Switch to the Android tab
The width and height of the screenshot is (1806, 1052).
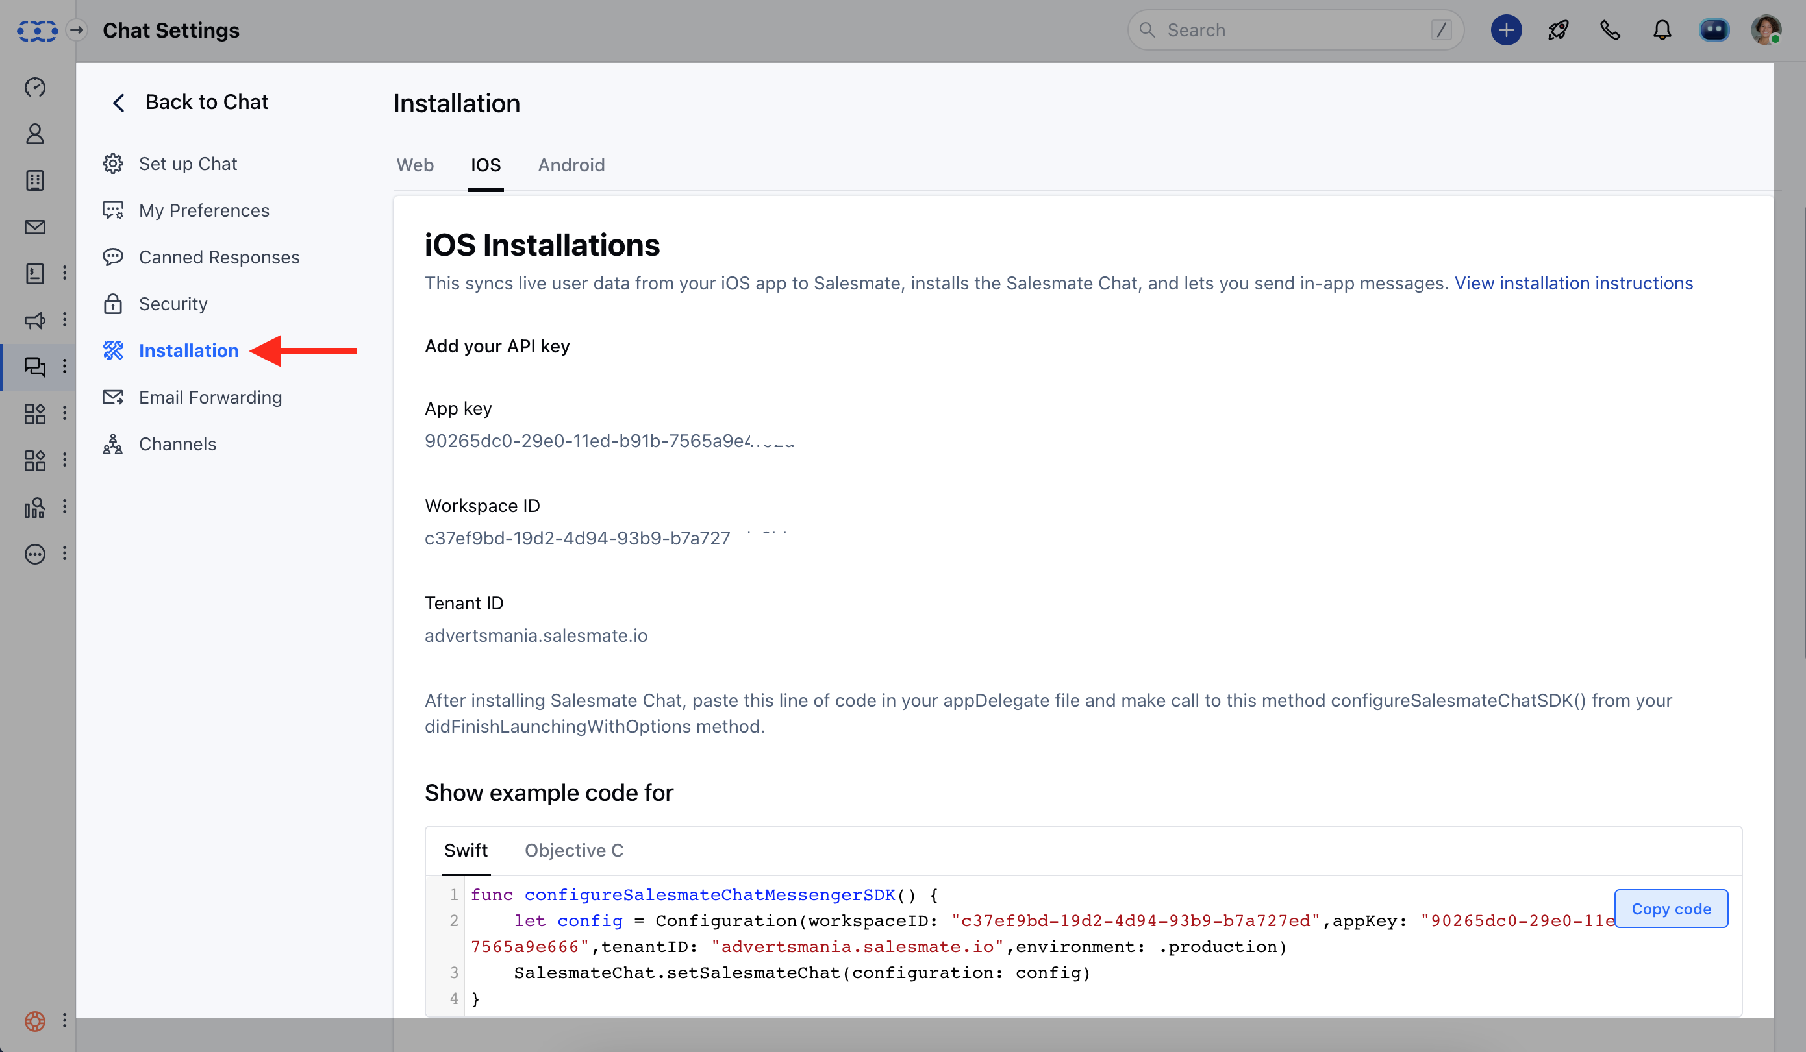[x=571, y=165]
